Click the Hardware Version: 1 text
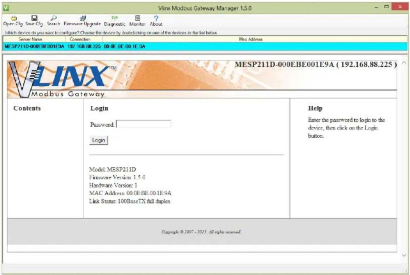 coord(113,185)
